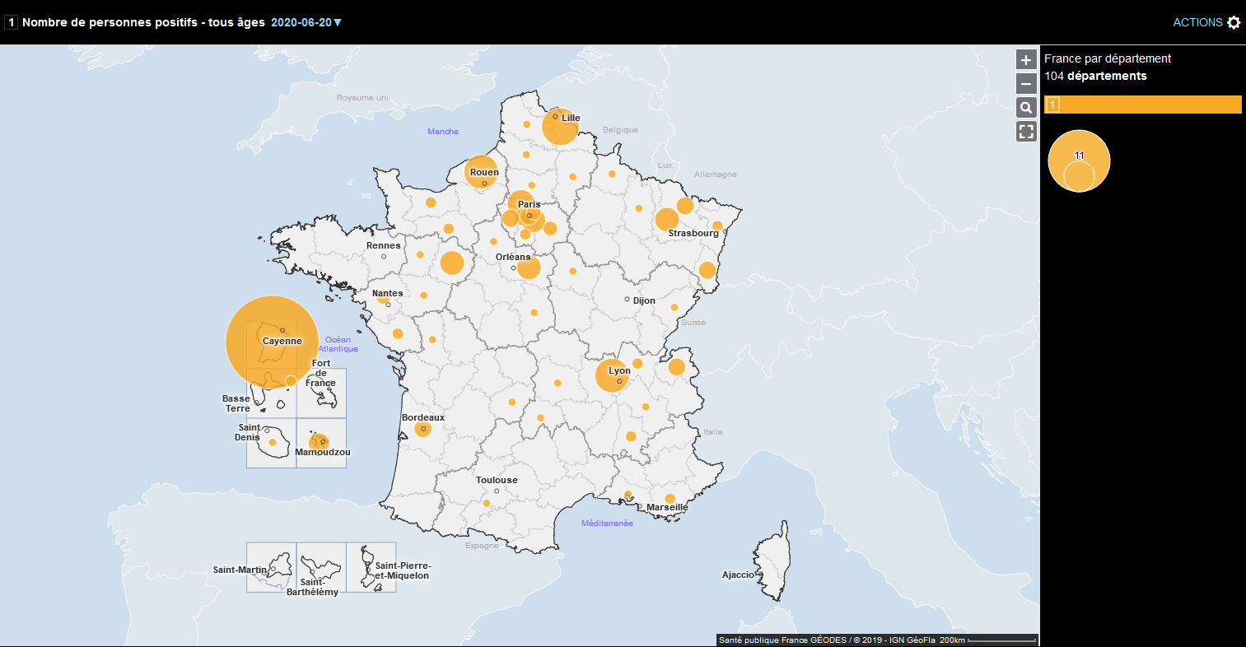Click the Fort de France inset map

tap(321, 393)
